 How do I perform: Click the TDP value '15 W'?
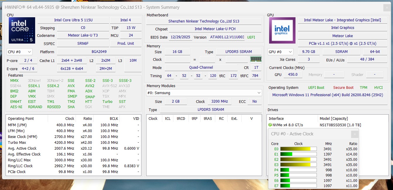(x=131, y=28)
